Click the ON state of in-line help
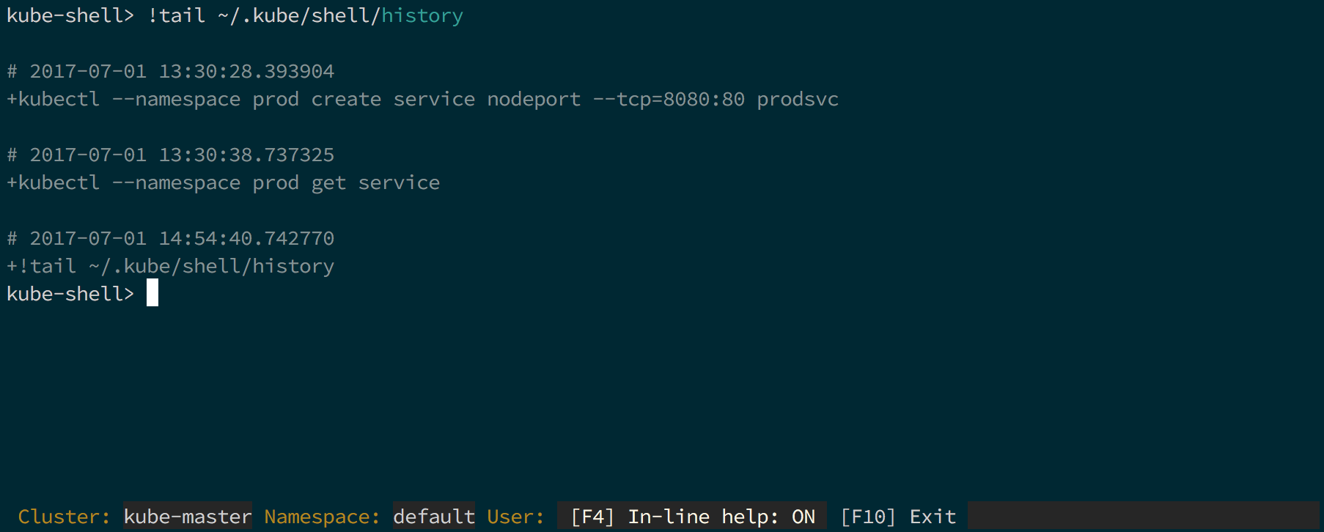Viewport: 1324px width, 532px height. tap(803, 517)
